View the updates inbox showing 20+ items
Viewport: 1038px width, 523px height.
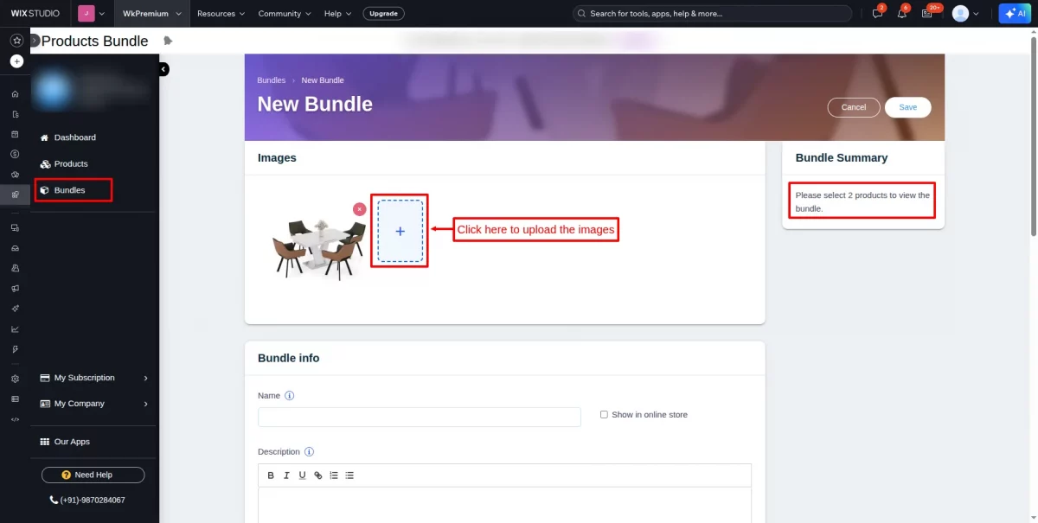coord(927,13)
